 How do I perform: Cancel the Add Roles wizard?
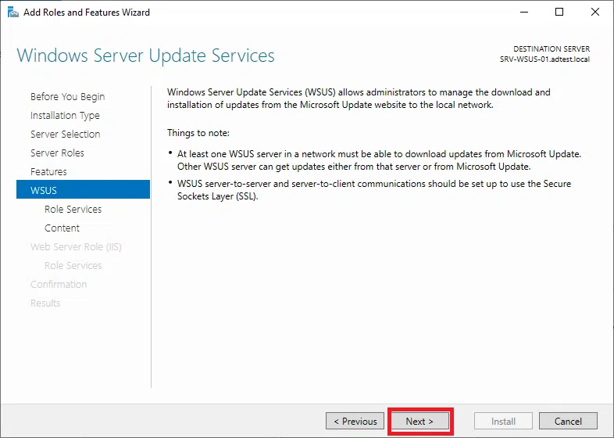click(x=568, y=421)
